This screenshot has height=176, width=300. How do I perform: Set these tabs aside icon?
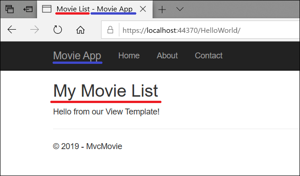coord(28,9)
